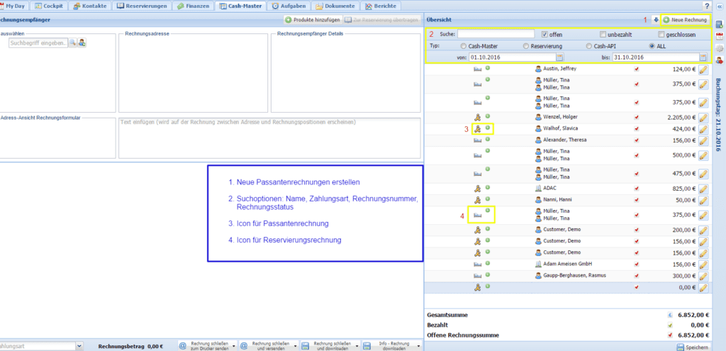Open the von date picker calendar
Screen dimensions: 726x351
pos(559,57)
